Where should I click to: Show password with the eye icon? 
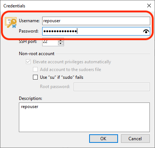point(146,31)
